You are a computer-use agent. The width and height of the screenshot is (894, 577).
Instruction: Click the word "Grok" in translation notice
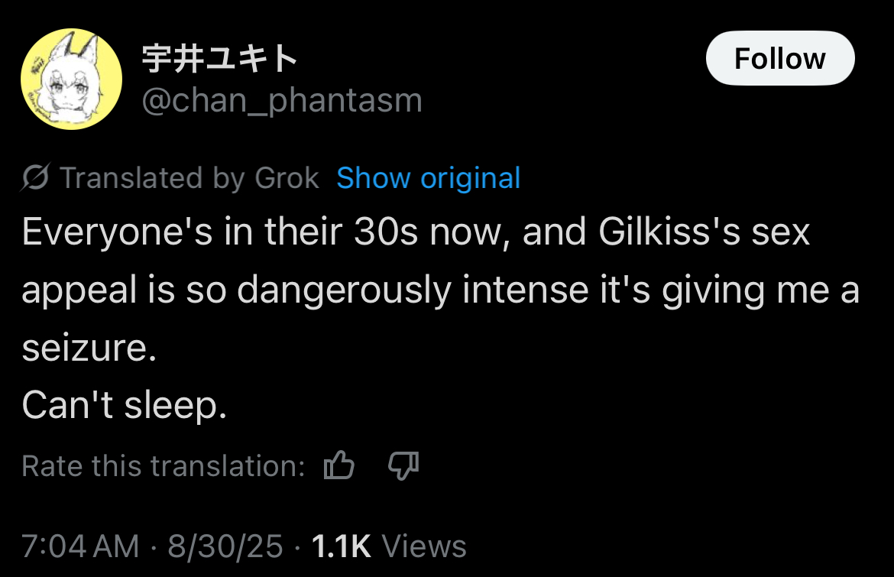click(287, 178)
